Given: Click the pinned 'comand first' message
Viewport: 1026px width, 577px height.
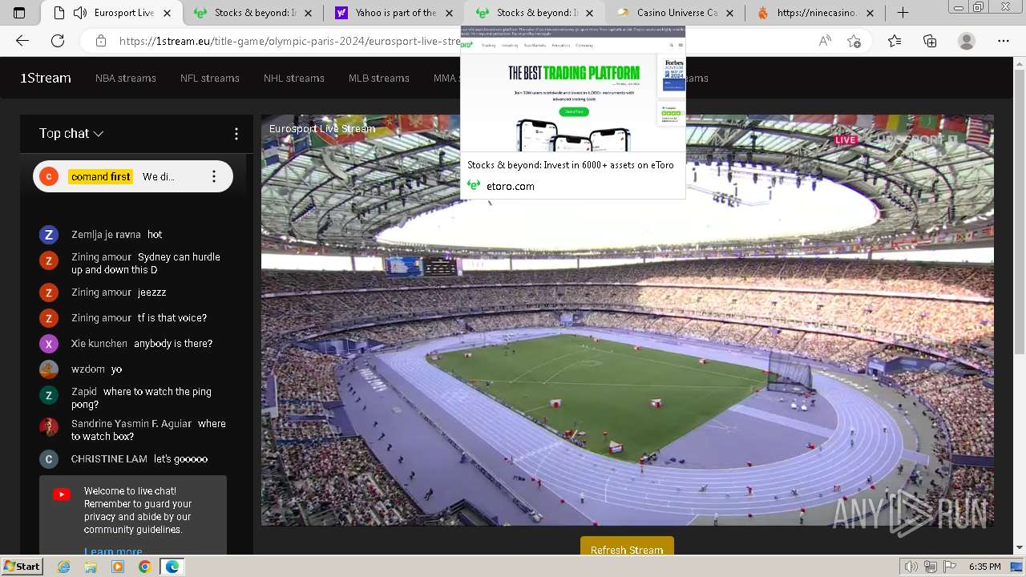Looking at the screenshot, I should (133, 176).
